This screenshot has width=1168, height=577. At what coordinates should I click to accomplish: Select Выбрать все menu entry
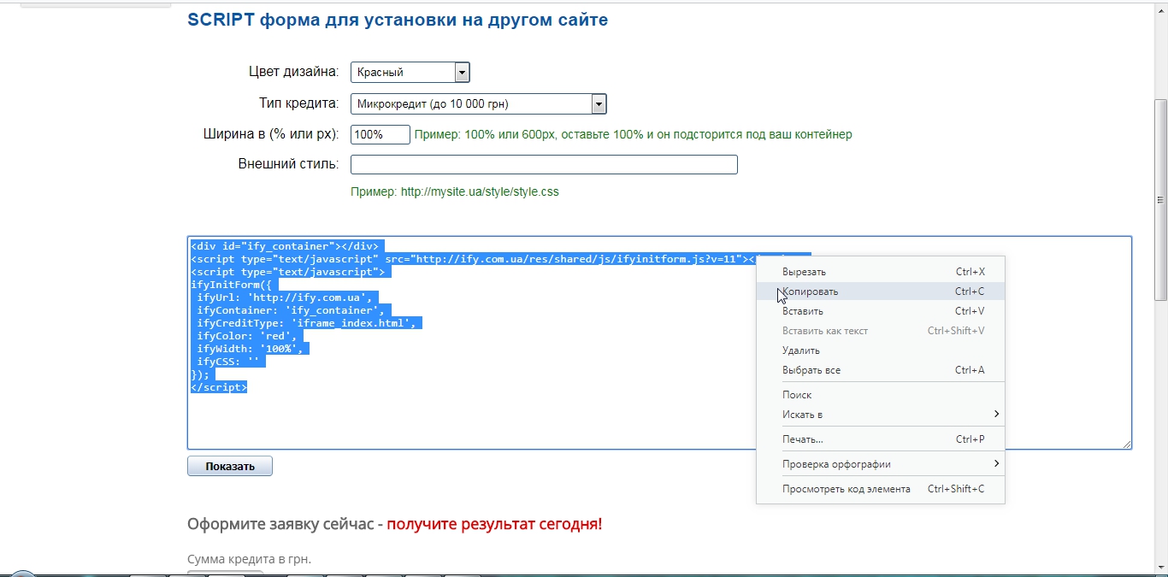coord(811,370)
